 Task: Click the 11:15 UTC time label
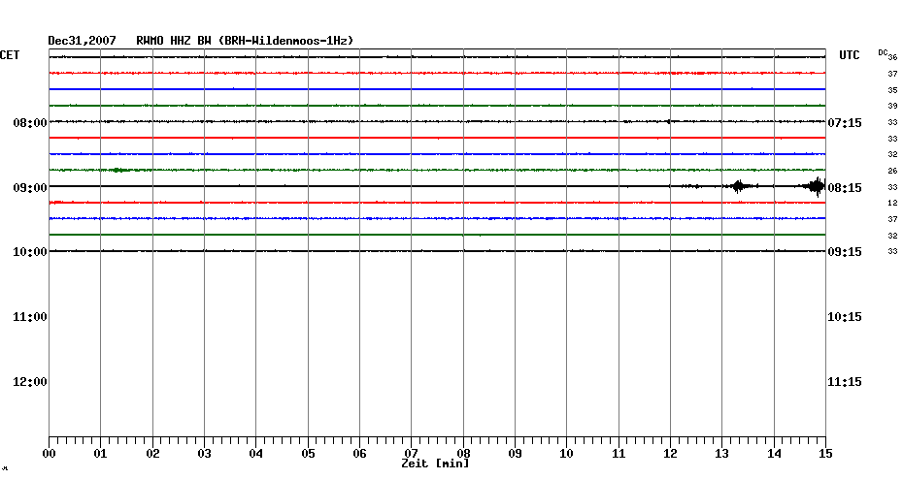click(845, 382)
